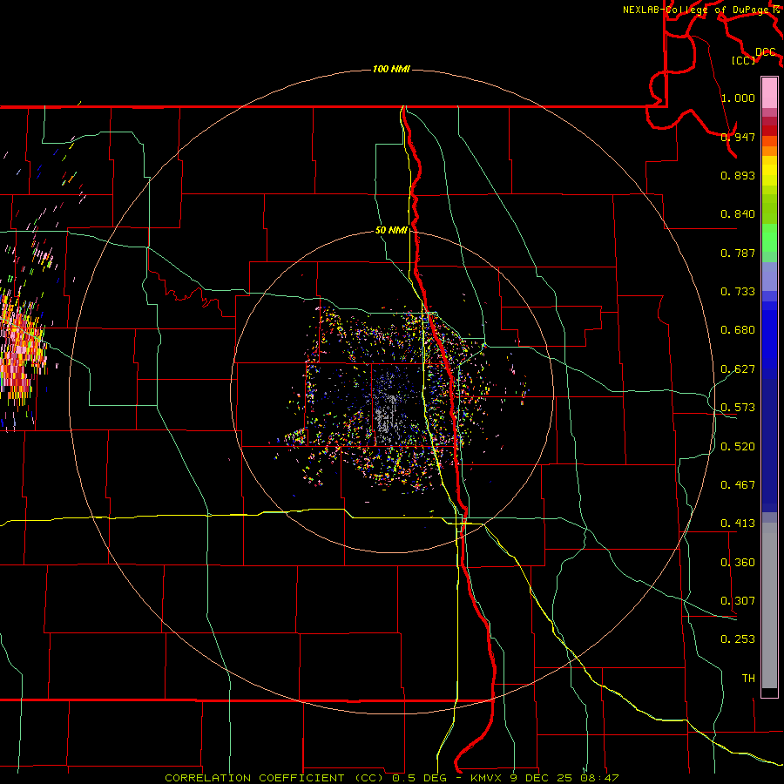Click the "[CC]" legend unit label
Image resolution: width=784 pixels, height=784 pixels.
744,60
